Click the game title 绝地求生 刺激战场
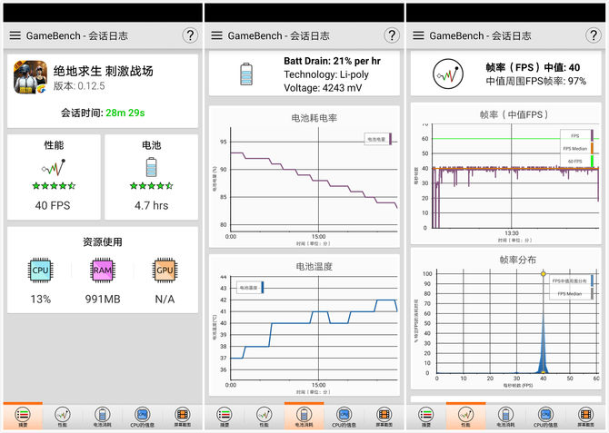Image resolution: width=609 pixels, height=433 pixels. click(104, 71)
